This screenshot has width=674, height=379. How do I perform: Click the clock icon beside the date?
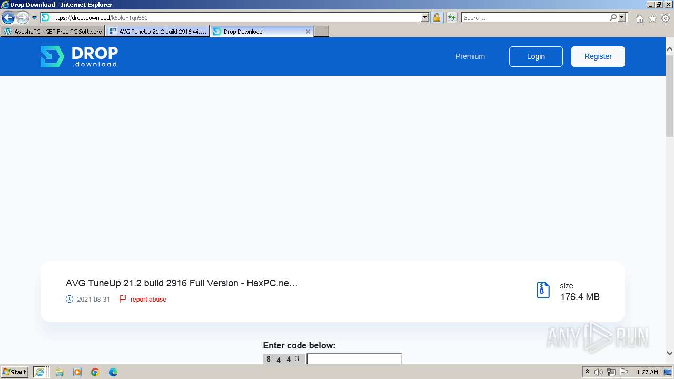(x=70, y=299)
